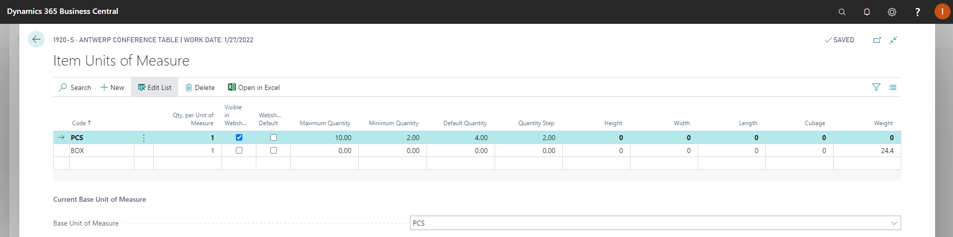Image resolution: width=953 pixels, height=237 pixels.
Task: Click the Minimum Quantity column header
Action: [394, 123]
